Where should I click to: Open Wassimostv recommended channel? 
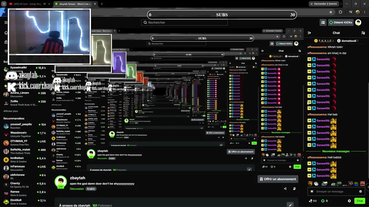[x=25, y=134]
